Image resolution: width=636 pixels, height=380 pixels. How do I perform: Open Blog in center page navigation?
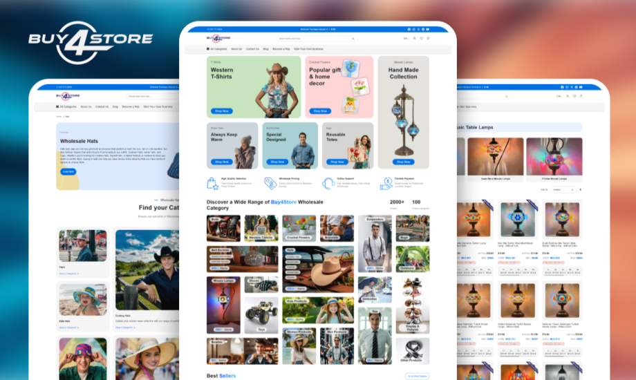coord(265,48)
